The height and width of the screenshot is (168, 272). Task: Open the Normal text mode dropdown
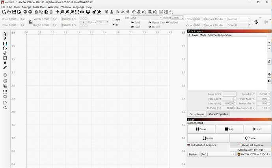[x=239, y=19]
